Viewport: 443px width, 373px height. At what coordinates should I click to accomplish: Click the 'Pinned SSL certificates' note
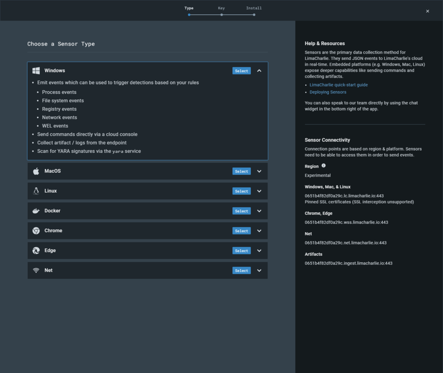point(359,202)
